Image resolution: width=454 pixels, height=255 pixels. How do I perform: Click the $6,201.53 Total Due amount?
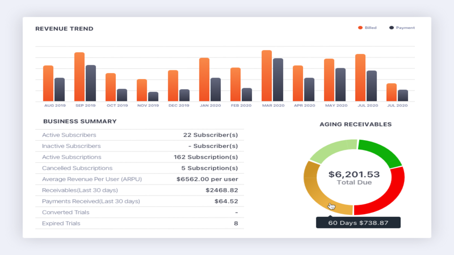pyautogui.click(x=354, y=174)
